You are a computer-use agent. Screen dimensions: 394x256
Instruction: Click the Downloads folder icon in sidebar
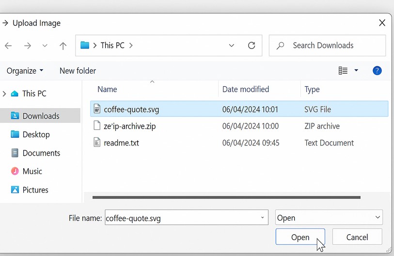tap(15, 115)
